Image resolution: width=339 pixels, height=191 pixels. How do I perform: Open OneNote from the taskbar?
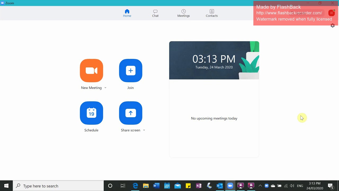(x=199, y=186)
